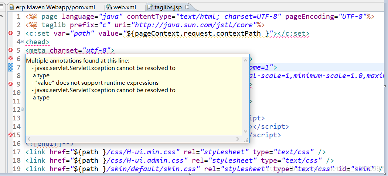388x176 pixels.
Task: Click the error marker on line 3
Action: [x=10, y=33]
